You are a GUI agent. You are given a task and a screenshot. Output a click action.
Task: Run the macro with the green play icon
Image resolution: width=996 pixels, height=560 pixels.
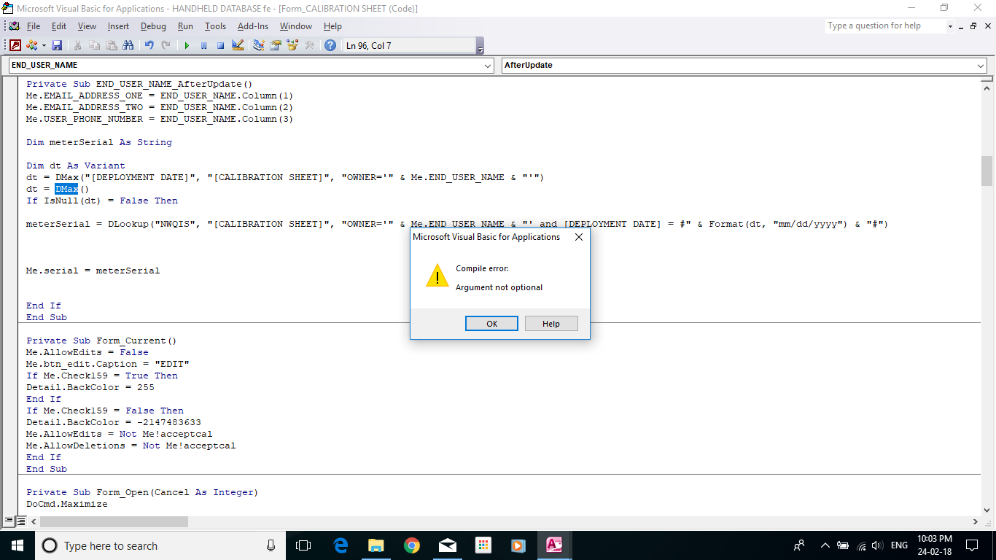(187, 45)
